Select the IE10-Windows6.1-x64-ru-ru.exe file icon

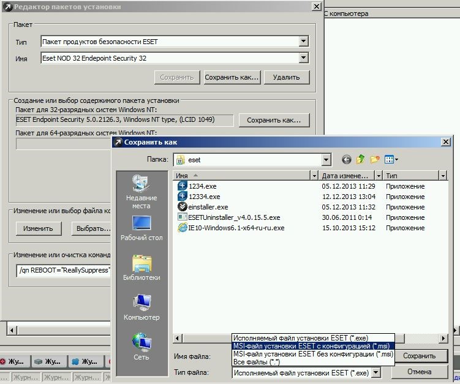point(182,228)
